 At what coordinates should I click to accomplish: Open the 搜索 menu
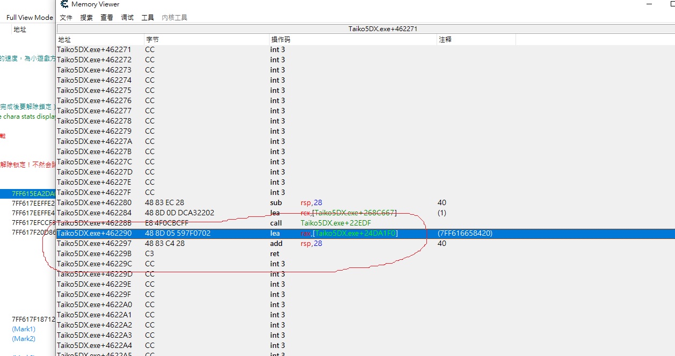coord(86,18)
